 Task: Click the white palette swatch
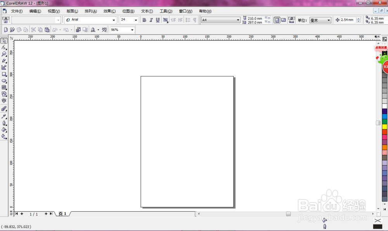point(385,106)
